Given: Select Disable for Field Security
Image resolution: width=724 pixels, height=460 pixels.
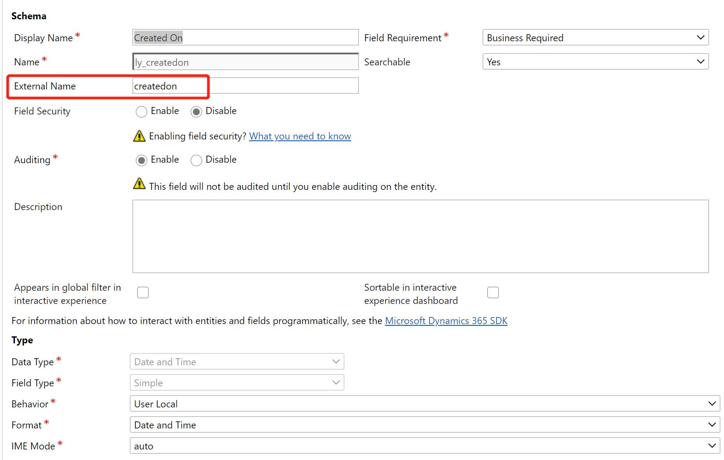Looking at the screenshot, I should [x=196, y=111].
